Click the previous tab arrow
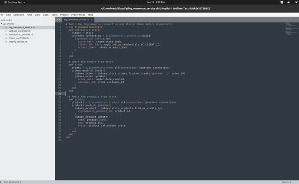 [58, 20]
